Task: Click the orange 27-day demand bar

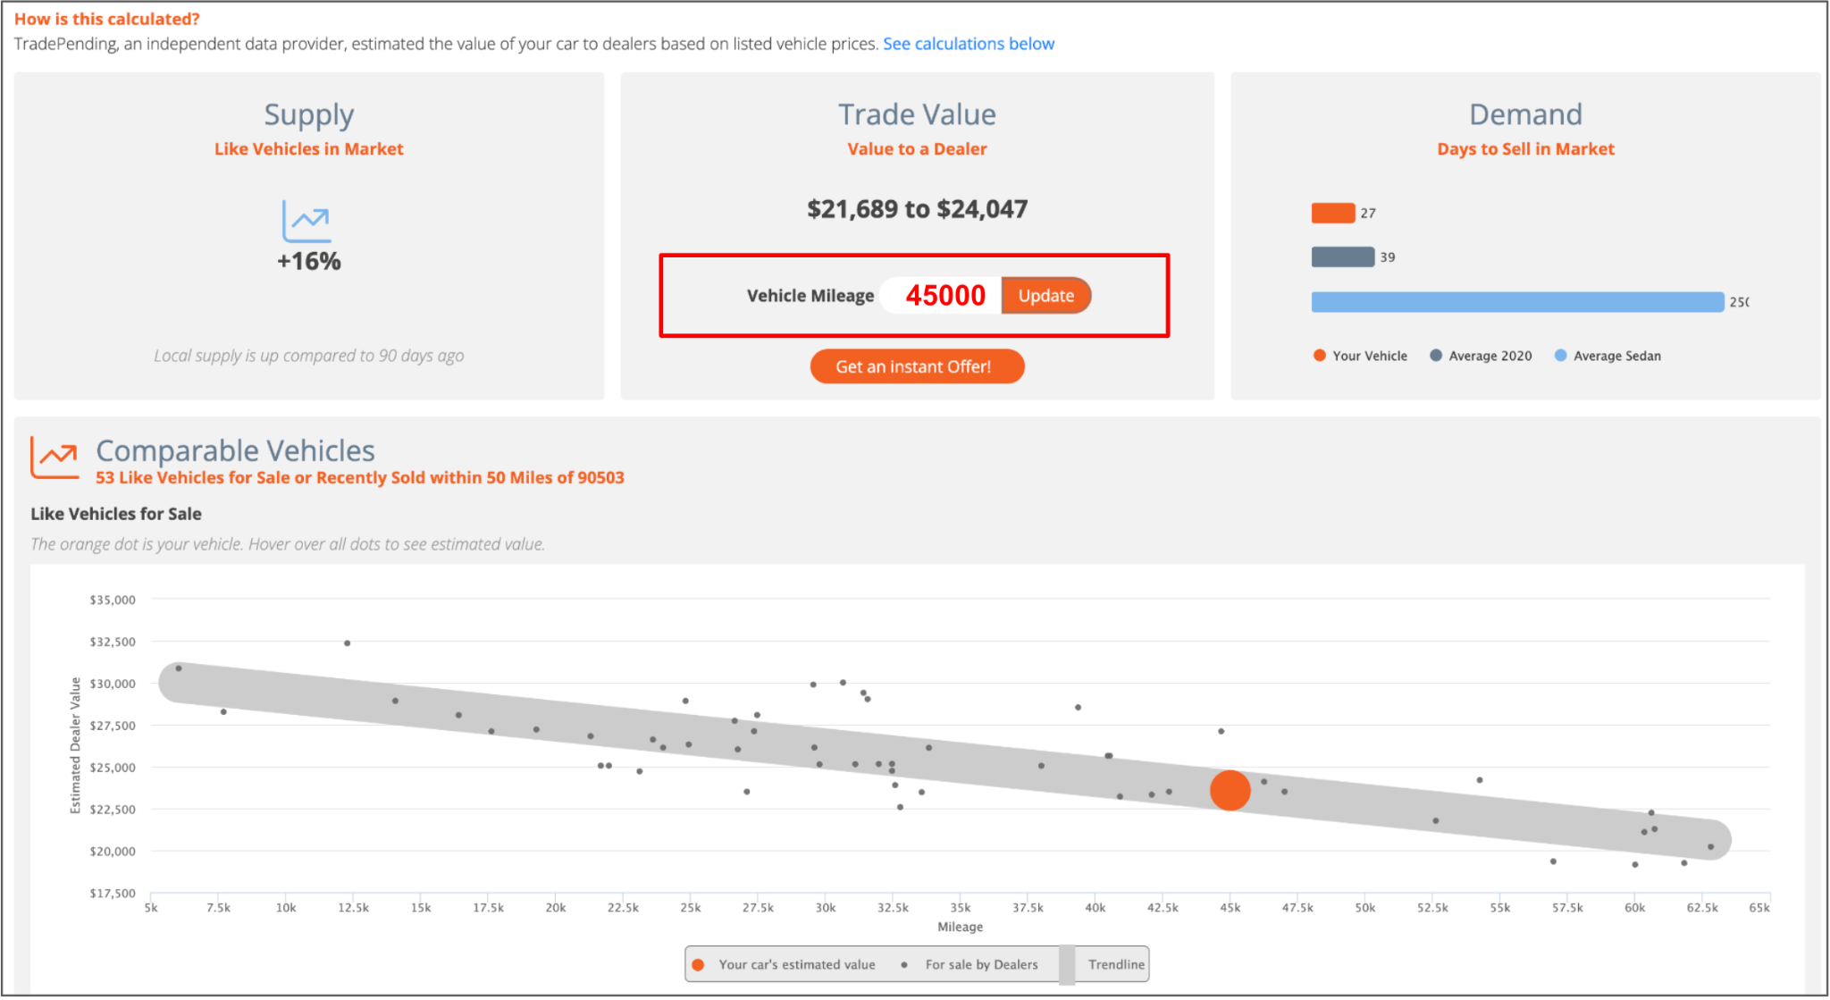Action: pyautogui.click(x=1332, y=213)
